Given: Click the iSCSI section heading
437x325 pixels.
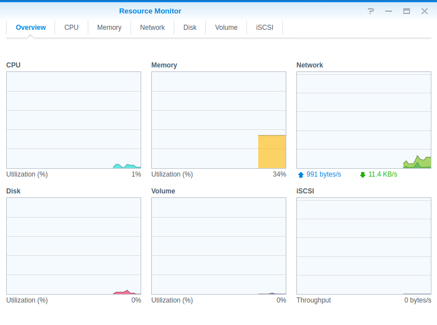Looking at the screenshot, I should point(305,191).
